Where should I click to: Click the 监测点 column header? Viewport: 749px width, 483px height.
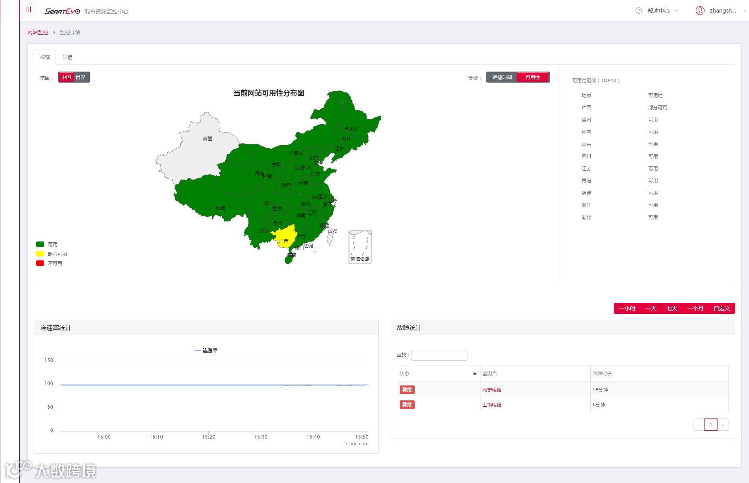[x=535, y=374]
